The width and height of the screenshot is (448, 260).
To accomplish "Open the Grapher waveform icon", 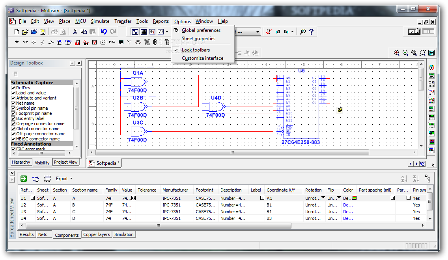I will 161,31.
